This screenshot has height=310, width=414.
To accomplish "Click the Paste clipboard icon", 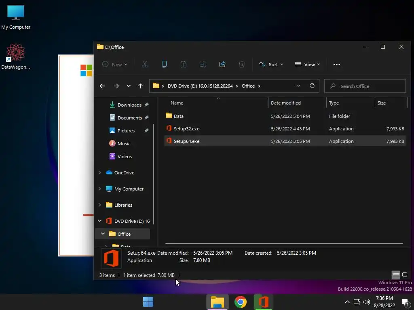I will pyautogui.click(x=184, y=64).
